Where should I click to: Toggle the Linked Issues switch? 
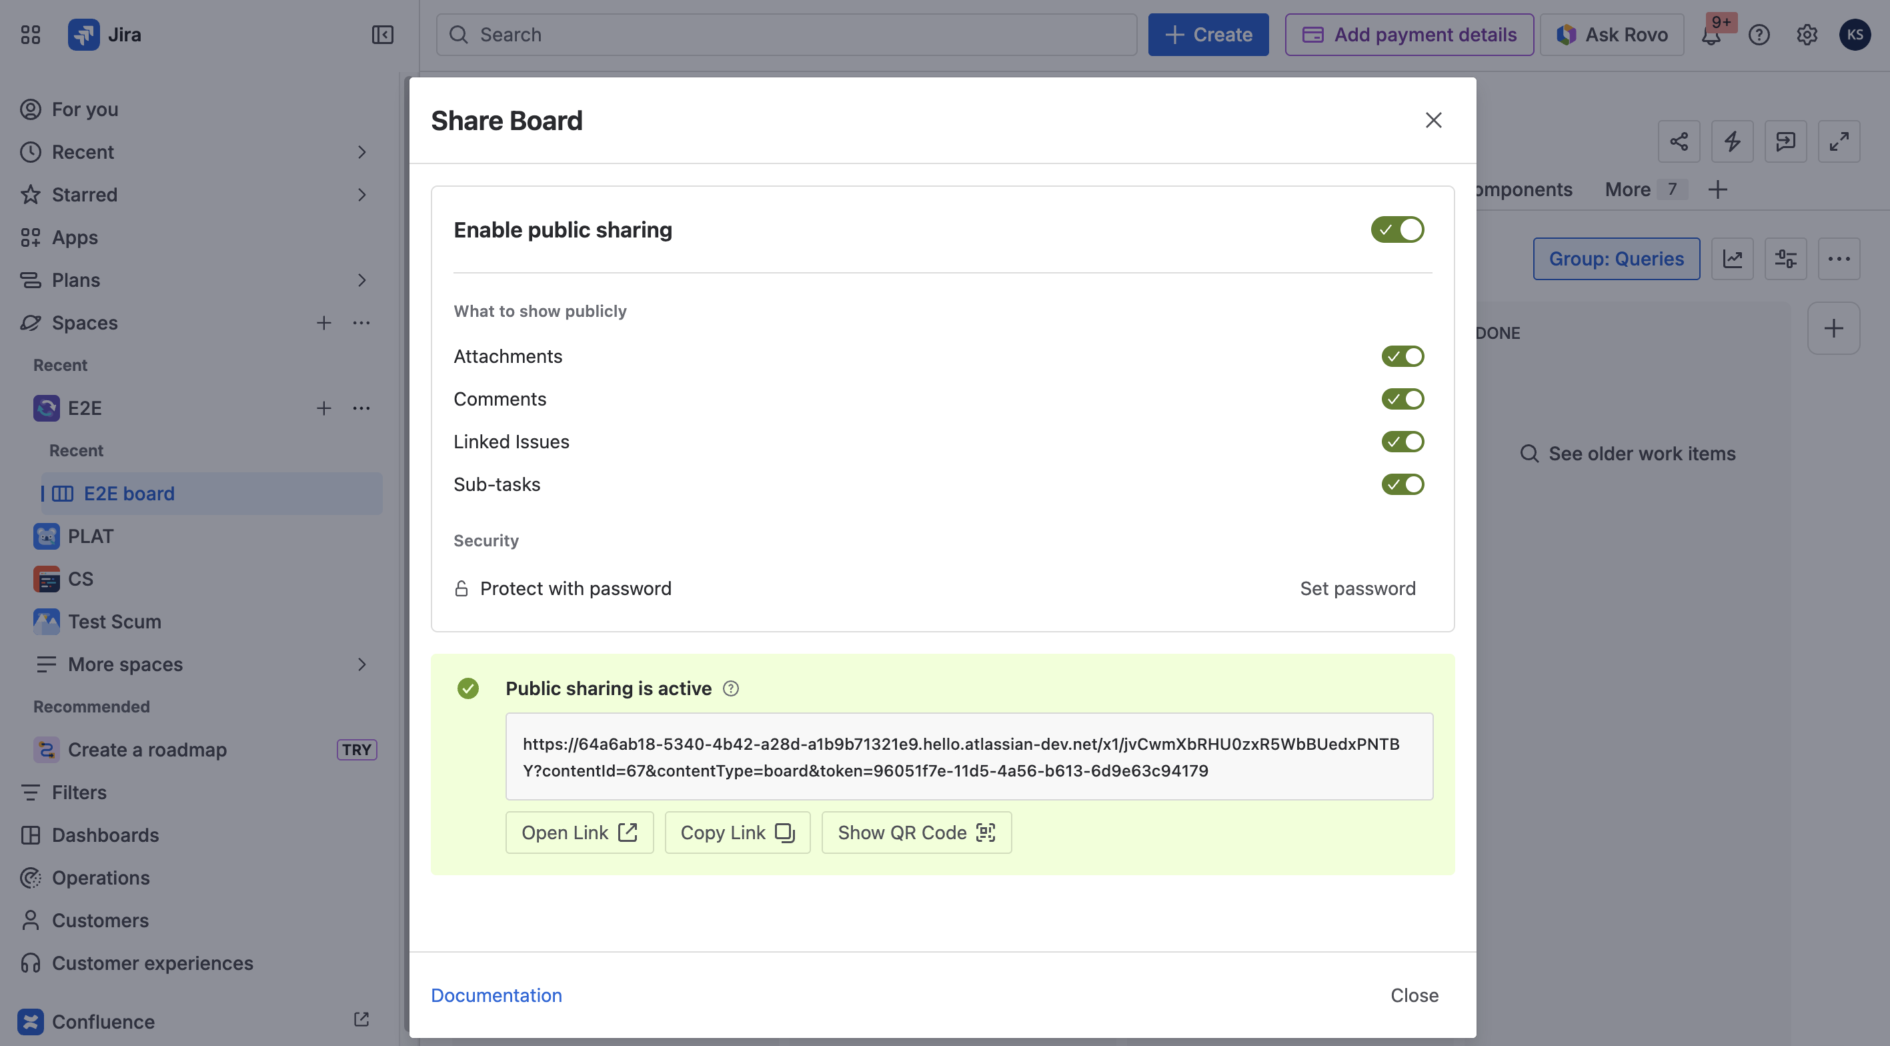[x=1402, y=441]
